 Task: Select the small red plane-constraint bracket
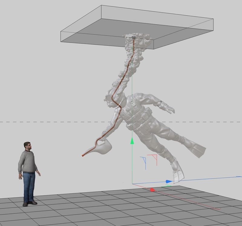[155, 159]
